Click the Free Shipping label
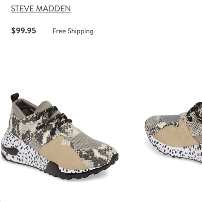 [73, 31]
